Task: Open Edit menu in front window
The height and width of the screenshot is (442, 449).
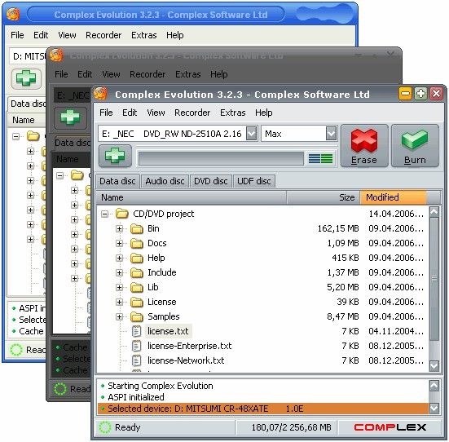Action: pos(130,113)
